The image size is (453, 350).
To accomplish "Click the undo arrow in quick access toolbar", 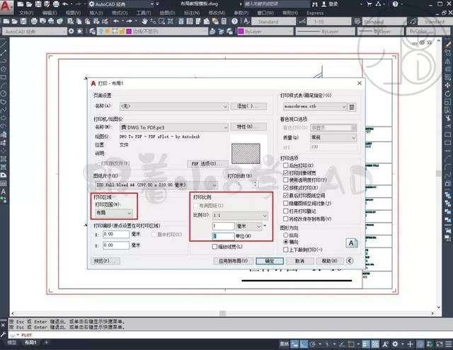I will click(x=65, y=4).
